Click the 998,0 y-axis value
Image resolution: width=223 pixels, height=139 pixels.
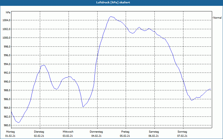pos(7,46)
